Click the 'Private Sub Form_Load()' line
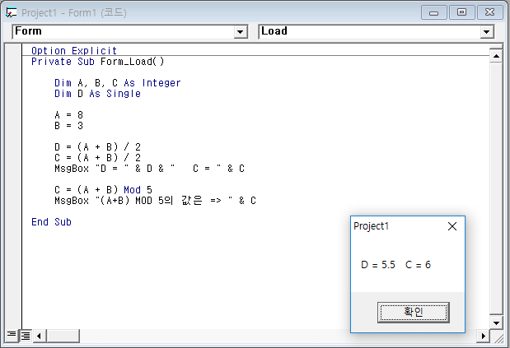Screen dimensions: 510x348 point(98,62)
